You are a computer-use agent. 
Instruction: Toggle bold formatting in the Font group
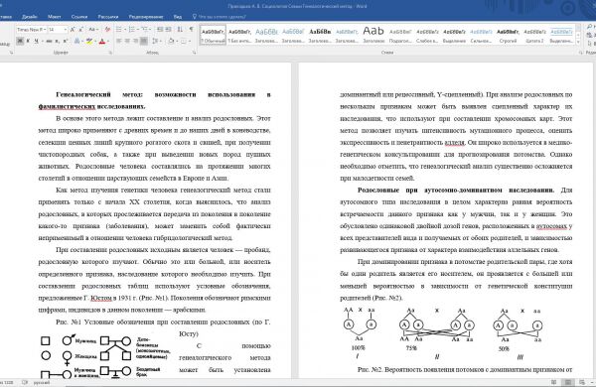pyautogui.click(x=20, y=41)
